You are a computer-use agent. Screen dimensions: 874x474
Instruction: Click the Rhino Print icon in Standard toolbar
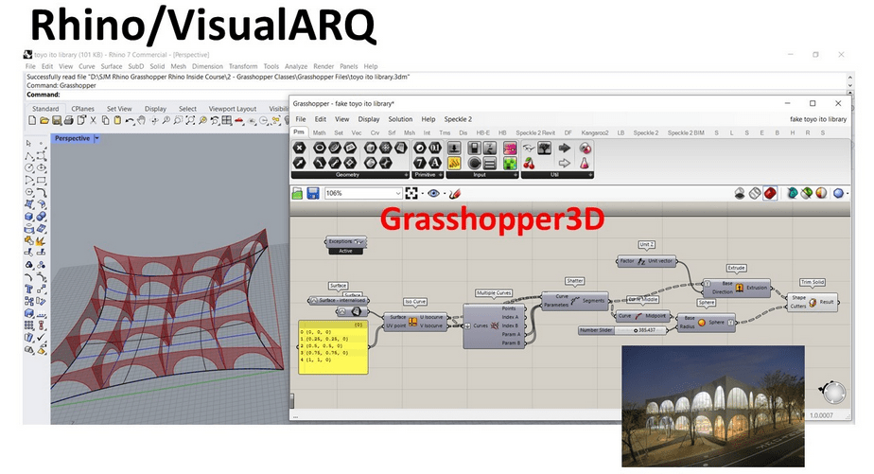pos(68,121)
